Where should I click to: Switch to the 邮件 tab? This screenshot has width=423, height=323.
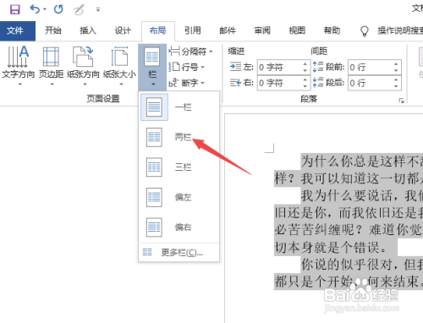(228, 30)
